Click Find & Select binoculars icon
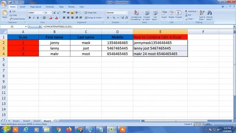 pos(209,13)
